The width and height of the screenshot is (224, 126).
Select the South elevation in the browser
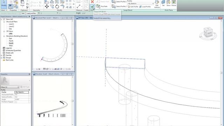[11, 43]
